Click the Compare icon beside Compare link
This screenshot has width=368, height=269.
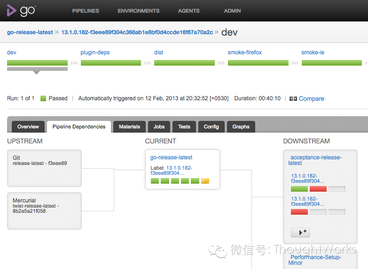pyautogui.click(x=293, y=99)
